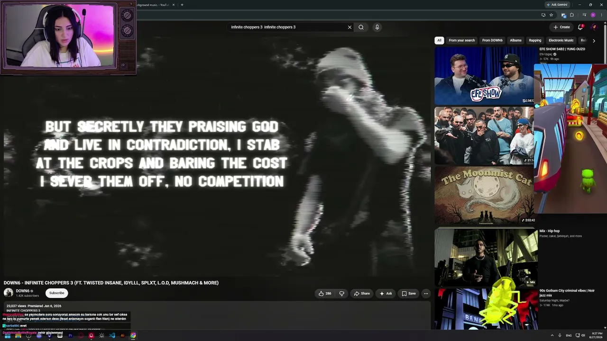
Task: Open the Chrome three-dot menu
Action: tap(601, 15)
